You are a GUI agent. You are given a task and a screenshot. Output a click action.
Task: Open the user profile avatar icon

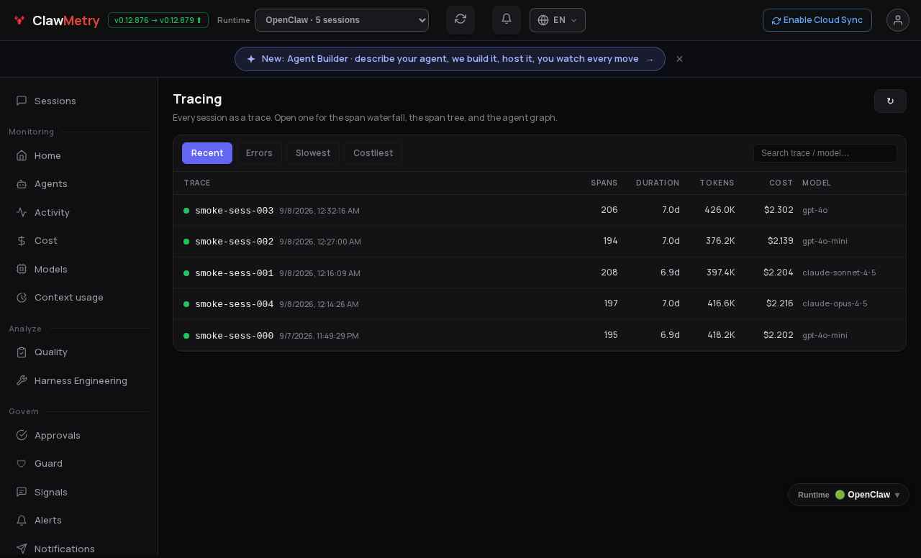pos(898,20)
